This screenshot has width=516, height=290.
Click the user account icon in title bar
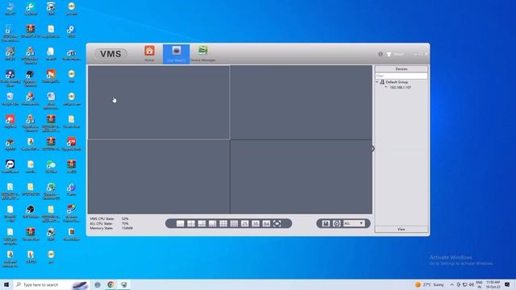click(x=389, y=54)
